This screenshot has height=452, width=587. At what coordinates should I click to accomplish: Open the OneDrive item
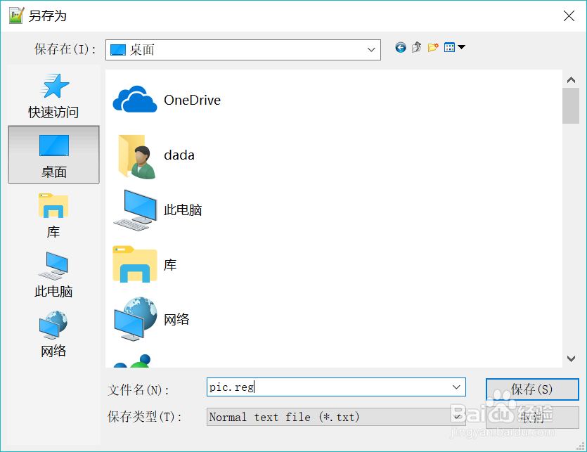pos(169,100)
